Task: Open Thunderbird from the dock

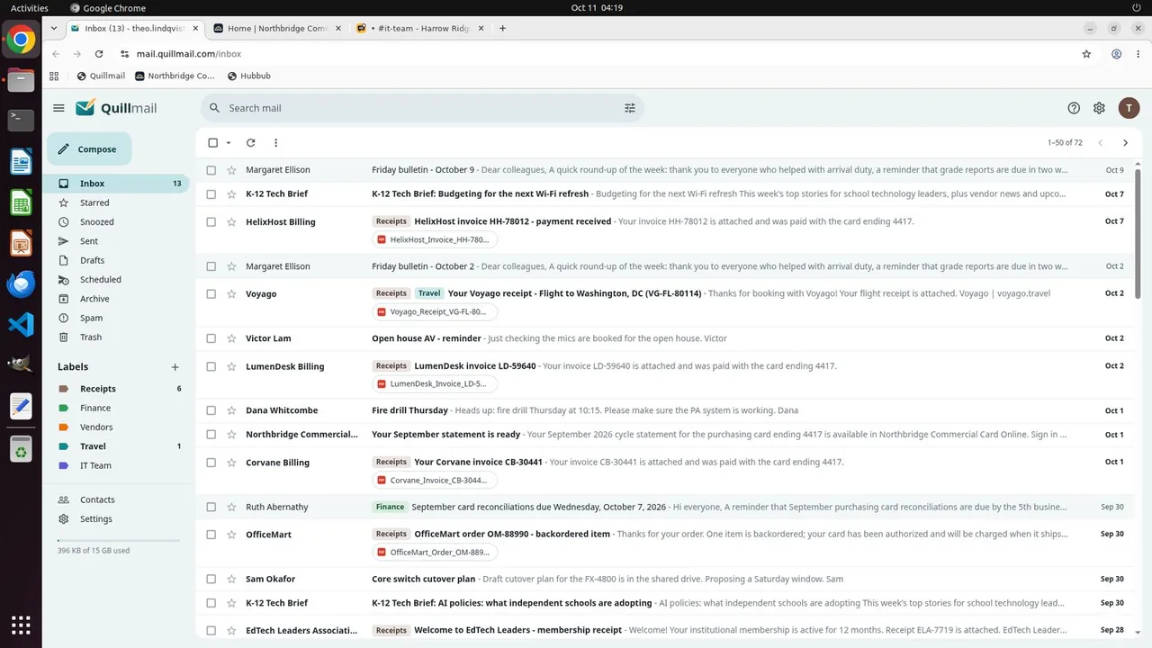Action: (x=21, y=283)
